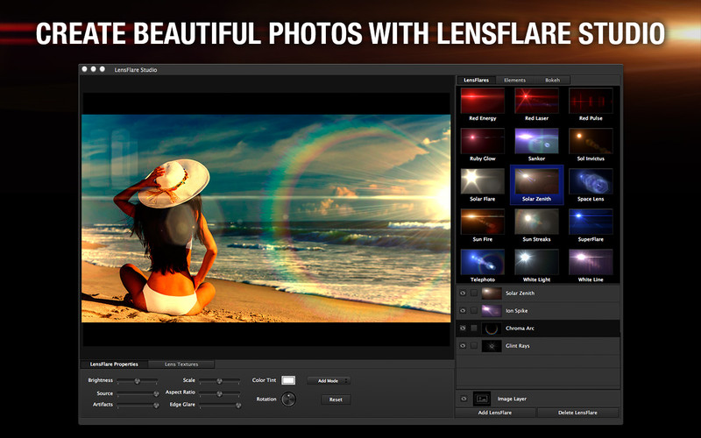
Task: Click the Rotation dial knob
Action: 289,399
